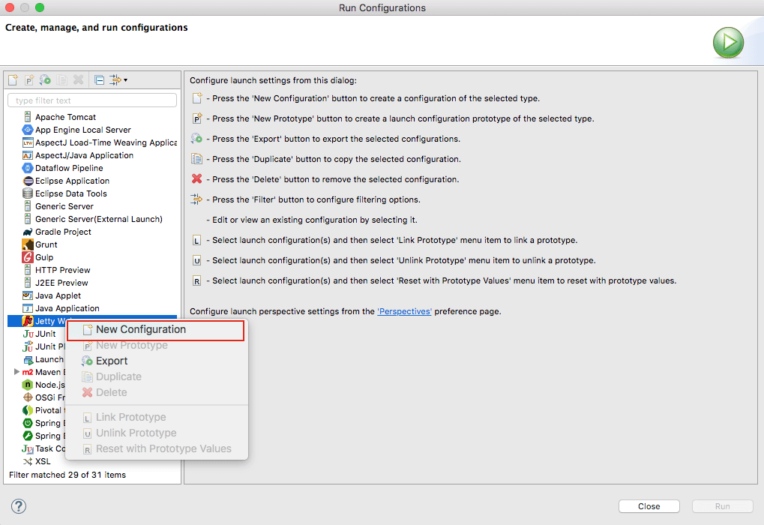Viewport: 764px width, 525px height.
Task: Click the Delete toolbar icon
Action: pyautogui.click(x=78, y=79)
